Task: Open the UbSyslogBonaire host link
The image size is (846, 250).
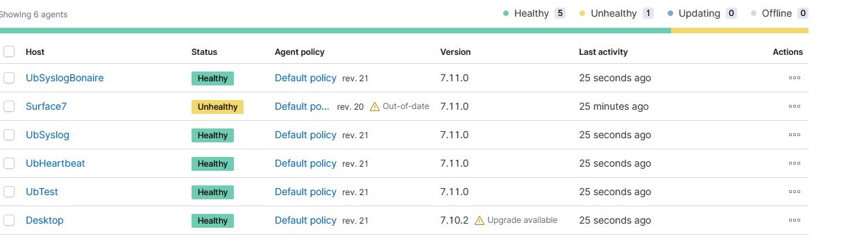Action: click(65, 78)
